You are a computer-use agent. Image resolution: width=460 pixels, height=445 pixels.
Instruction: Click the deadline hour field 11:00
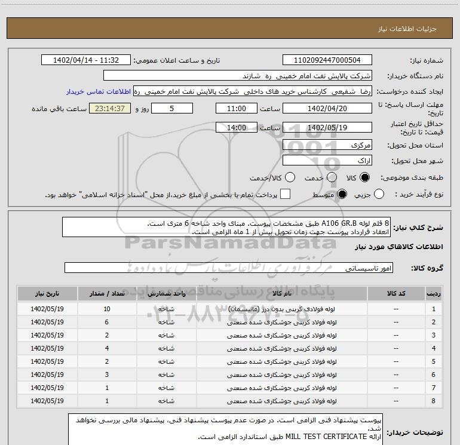[237, 108]
